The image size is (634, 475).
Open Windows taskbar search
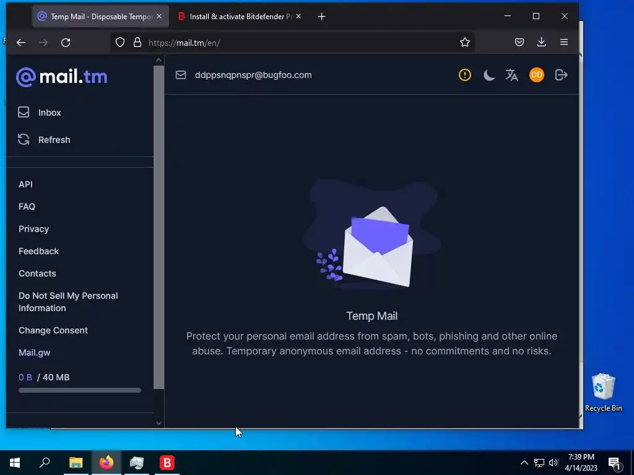click(45, 463)
